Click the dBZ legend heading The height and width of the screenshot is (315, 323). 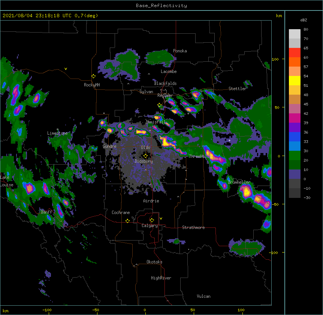point(304,20)
